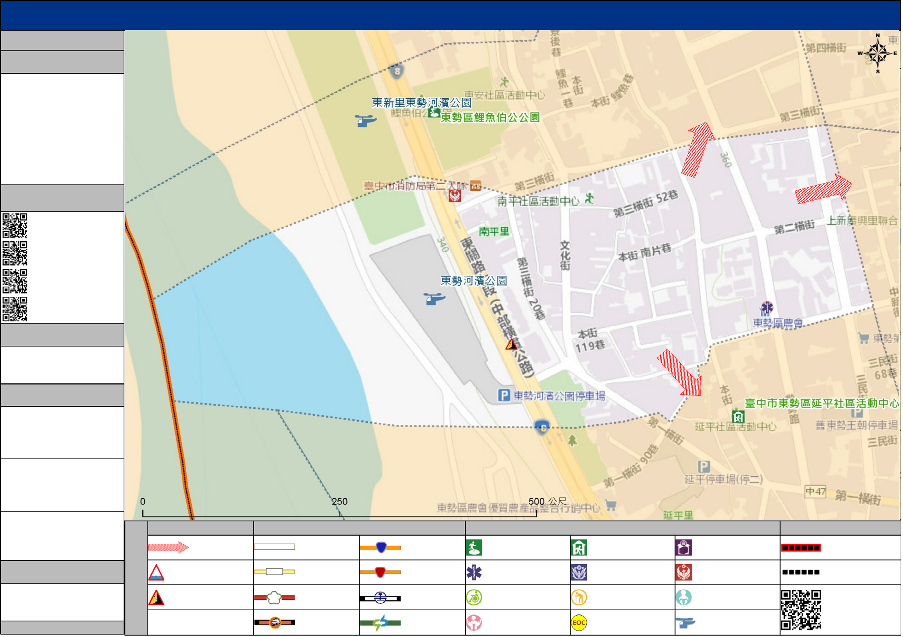Click the 臺中市東勢區延平社區活動中心 label

822,404
